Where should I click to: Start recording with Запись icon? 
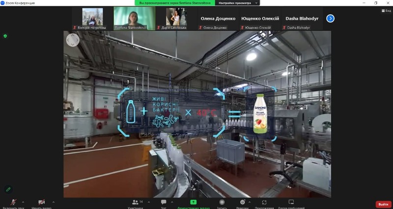coord(222,202)
